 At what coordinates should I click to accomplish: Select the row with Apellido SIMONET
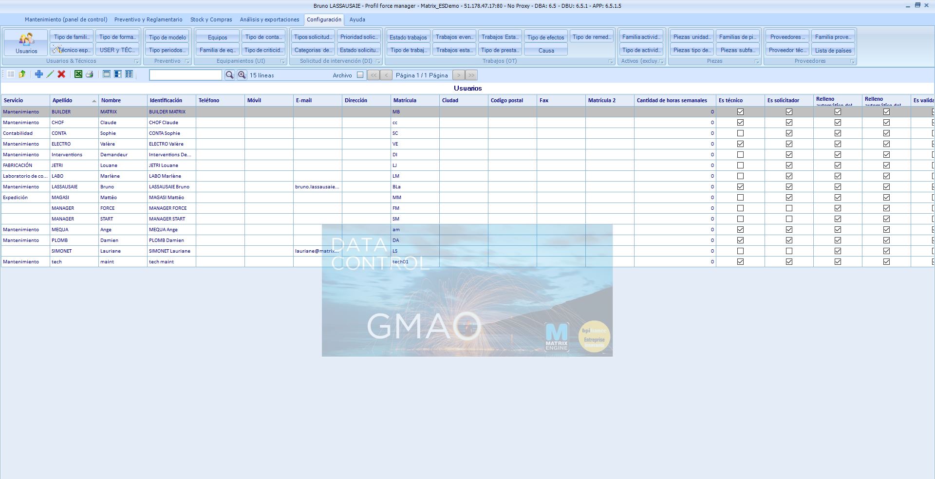(x=467, y=251)
